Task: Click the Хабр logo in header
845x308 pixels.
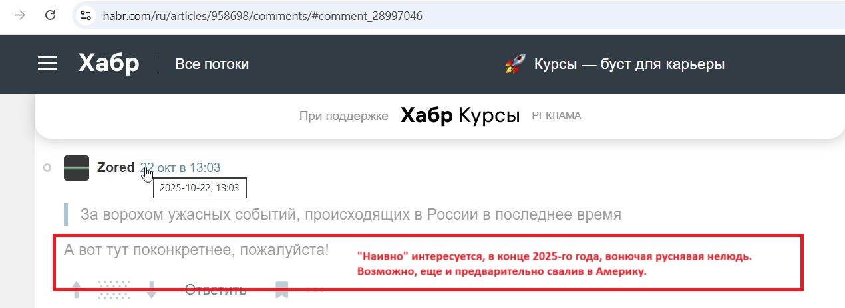Action: (108, 64)
